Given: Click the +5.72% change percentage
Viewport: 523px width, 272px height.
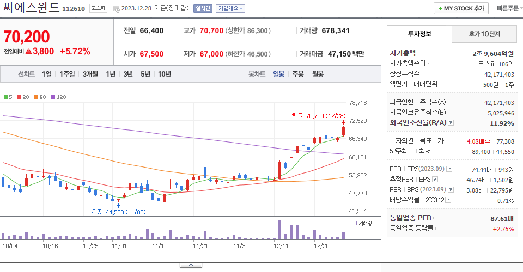Looking at the screenshot, I should (x=75, y=51).
